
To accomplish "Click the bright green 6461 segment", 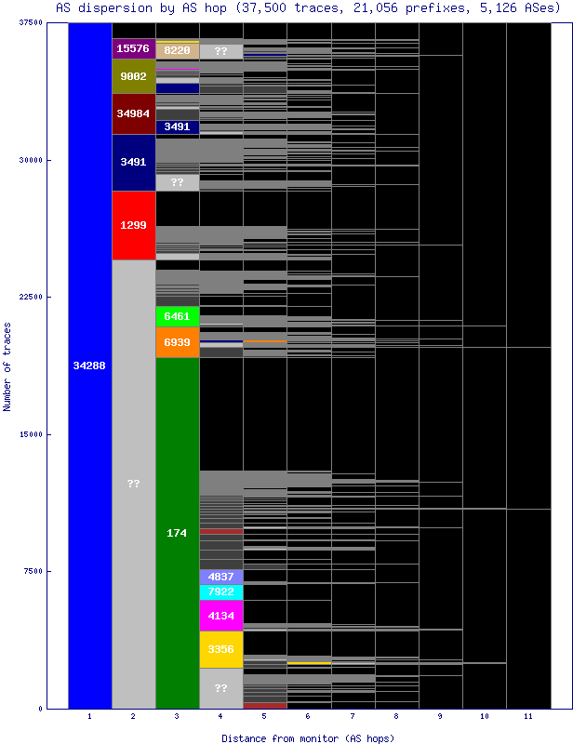I will pos(177,316).
